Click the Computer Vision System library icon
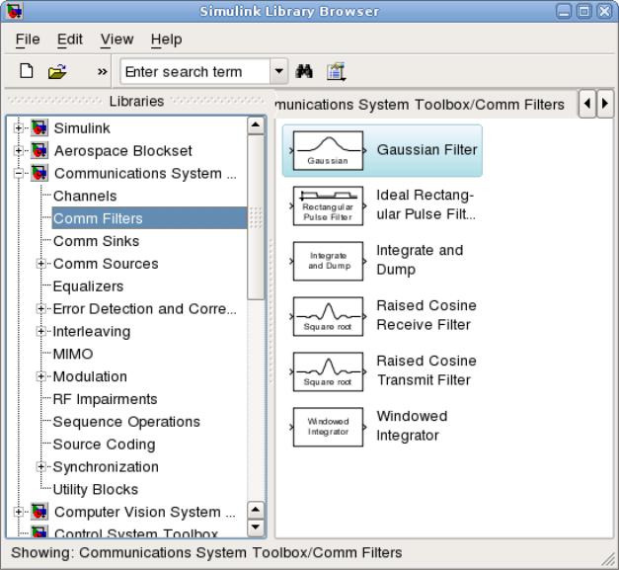The height and width of the screenshot is (570, 619). (39, 511)
